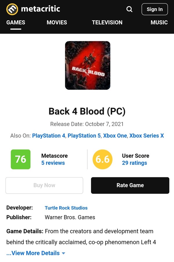Click the Sign In button

155,9
